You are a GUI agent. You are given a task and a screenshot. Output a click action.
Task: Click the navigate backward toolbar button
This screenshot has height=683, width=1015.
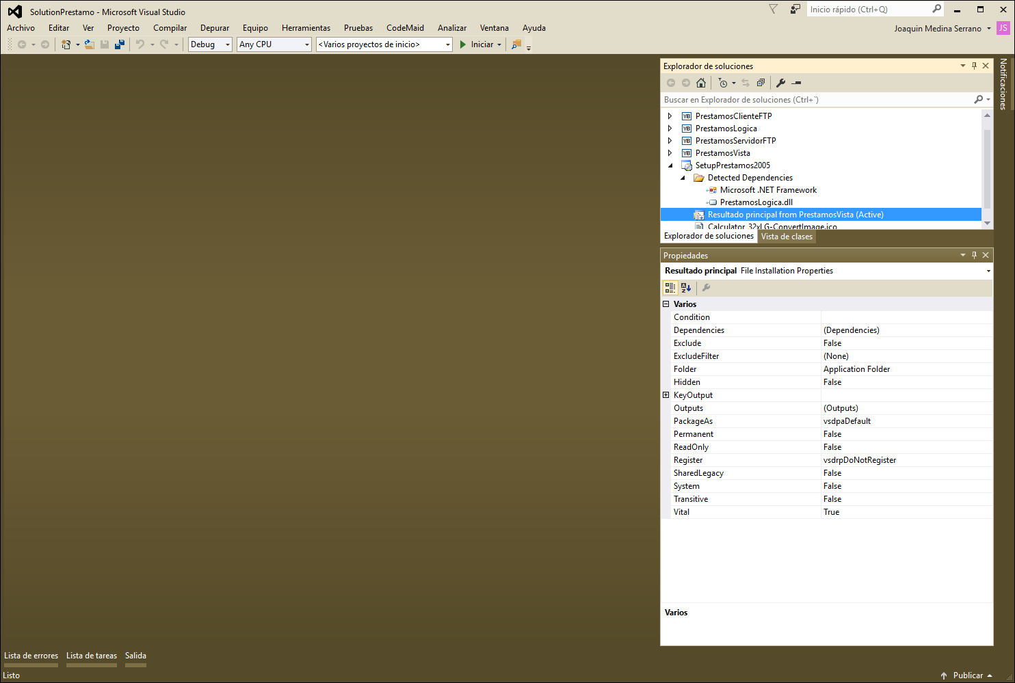point(22,44)
